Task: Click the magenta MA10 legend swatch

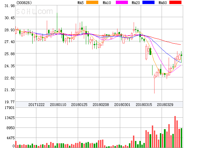Action: click(x=122, y=2)
